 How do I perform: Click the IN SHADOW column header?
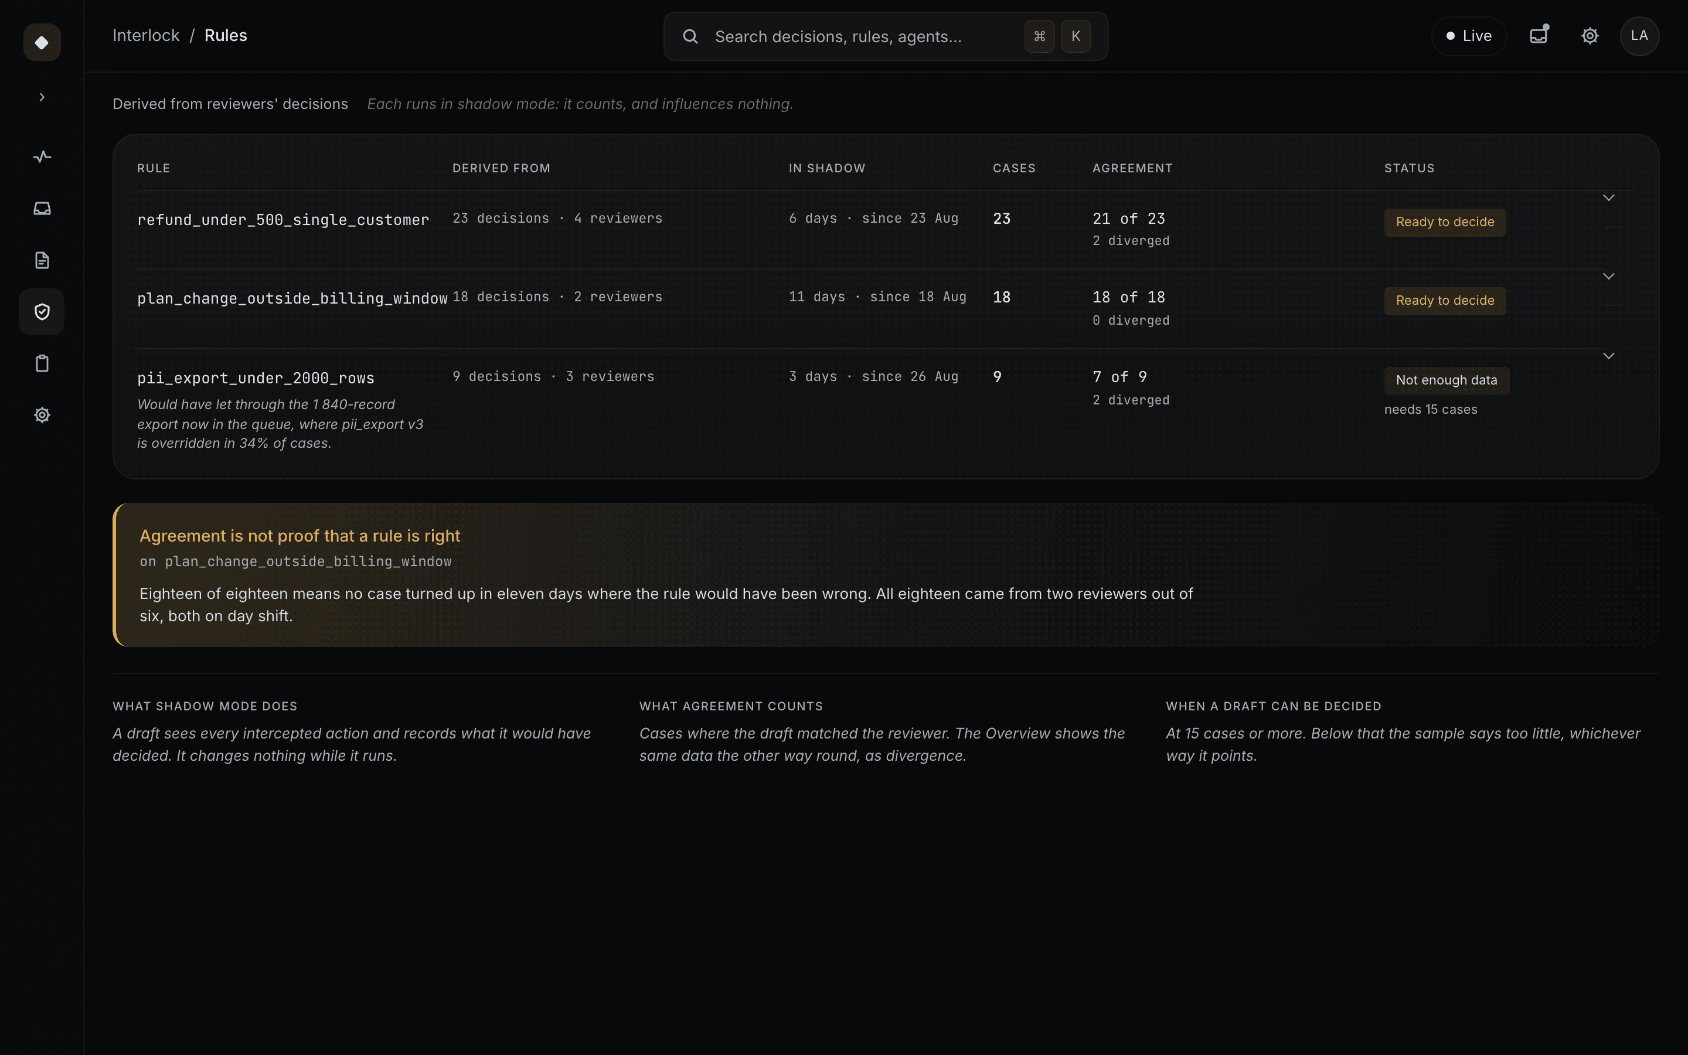[x=826, y=168]
